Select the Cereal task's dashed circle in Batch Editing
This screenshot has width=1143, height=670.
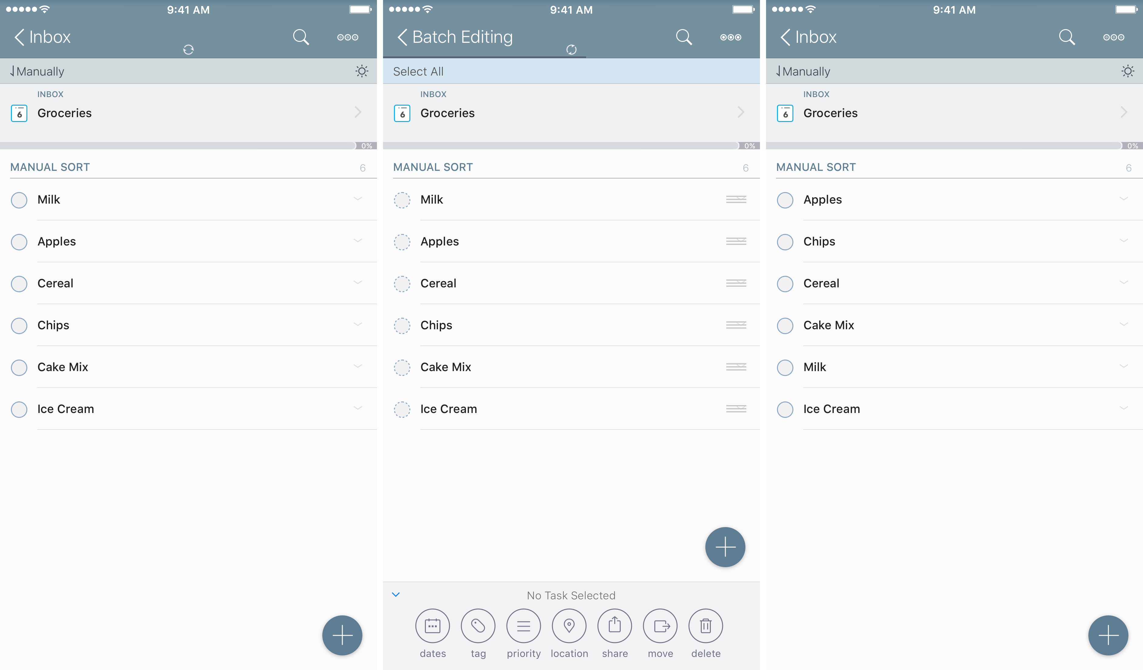(402, 283)
